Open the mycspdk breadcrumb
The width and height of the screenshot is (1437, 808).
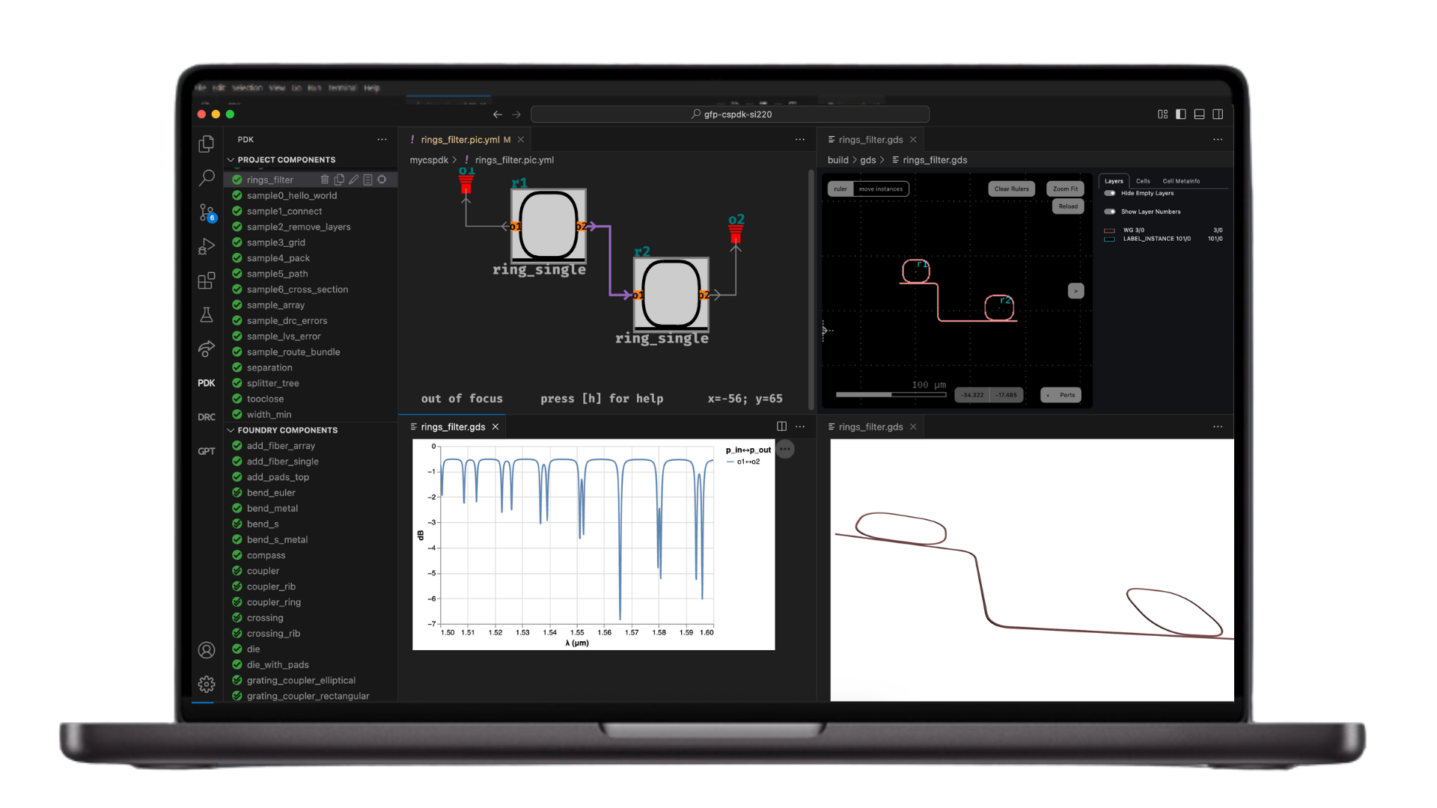click(x=429, y=160)
